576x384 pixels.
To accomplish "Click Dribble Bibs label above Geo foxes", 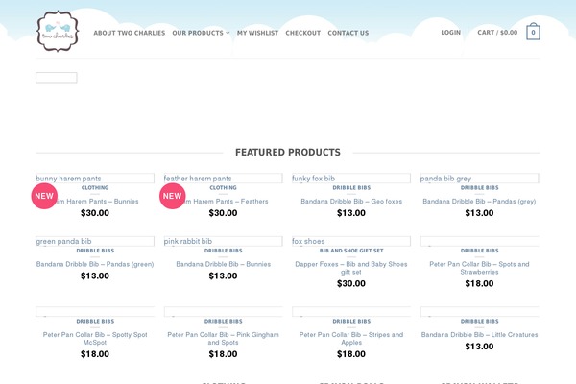I will pyautogui.click(x=351, y=188).
